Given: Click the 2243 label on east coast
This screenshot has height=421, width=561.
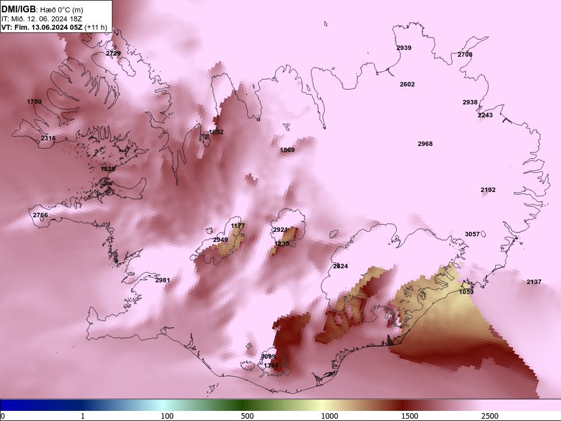Looking at the screenshot, I should point(485,115).
